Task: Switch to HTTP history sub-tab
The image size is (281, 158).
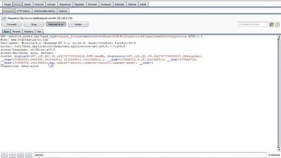Action: click(x=23, y=11)
